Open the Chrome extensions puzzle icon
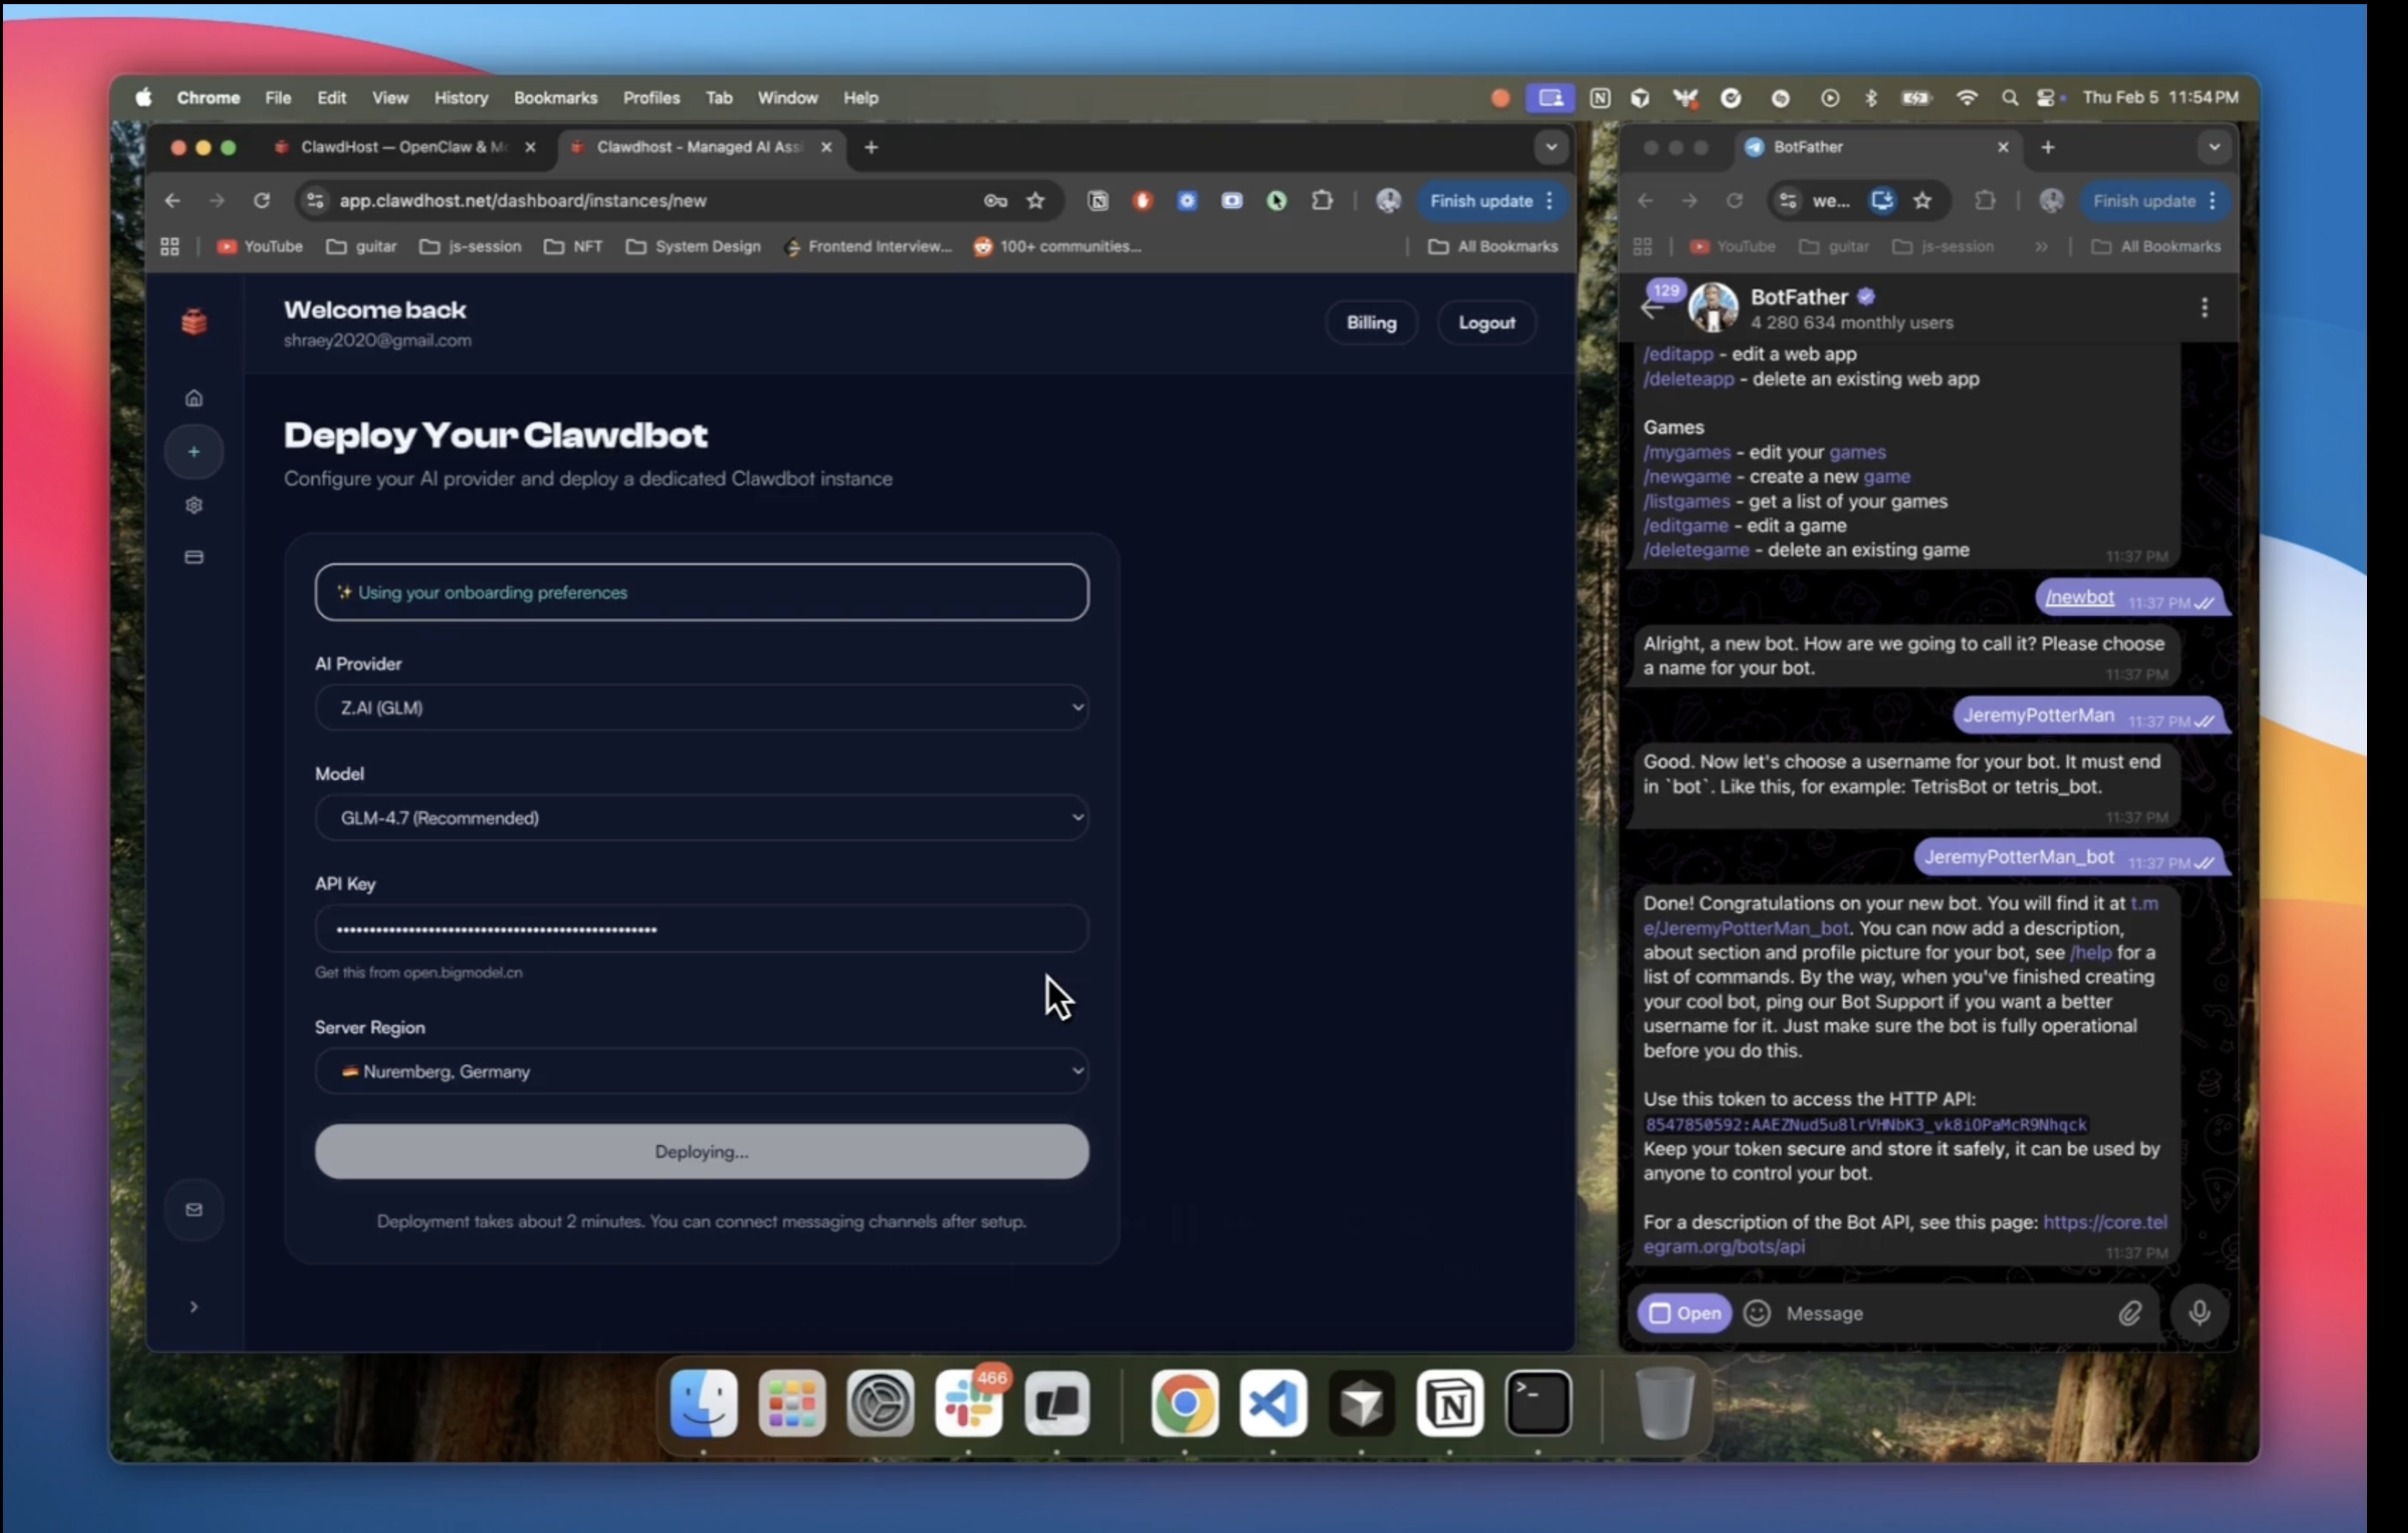The height and width of the screenshot is (1533, 2408). (x=1321, y=201)
